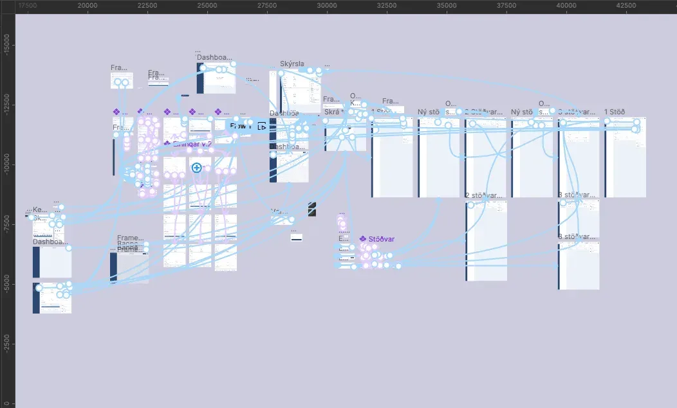
Task: Open the 1 Stöð frame thumbnail
Action: coord(625,157)
